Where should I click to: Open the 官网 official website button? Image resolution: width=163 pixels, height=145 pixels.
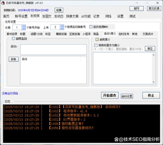(136, 8)
